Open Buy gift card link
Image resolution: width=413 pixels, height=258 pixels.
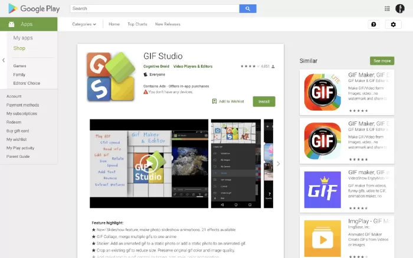click(18, 131)
